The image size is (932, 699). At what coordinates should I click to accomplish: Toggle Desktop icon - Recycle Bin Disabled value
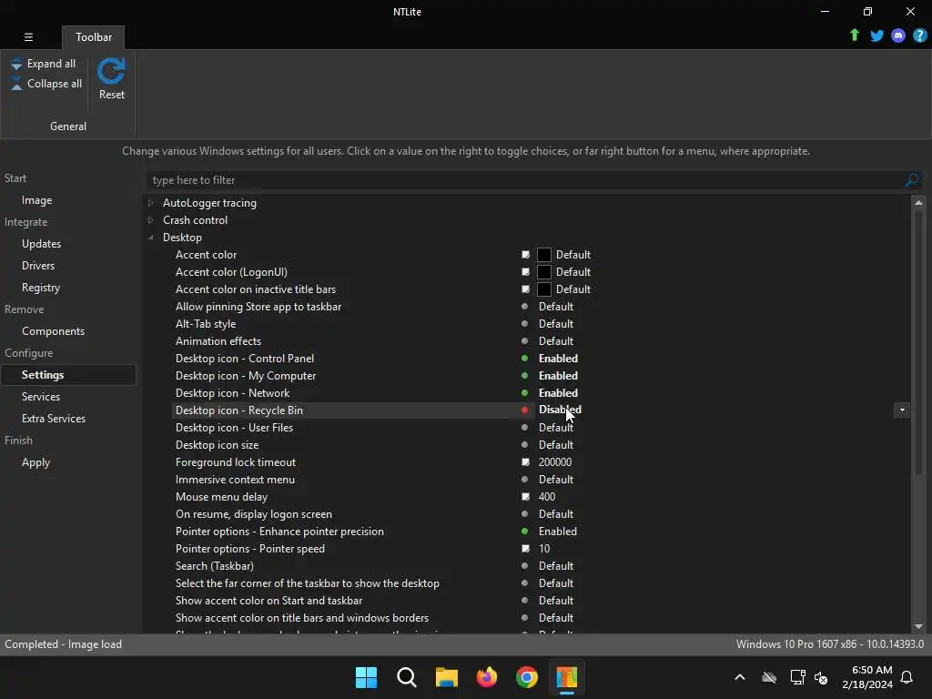pyautogui.click(x=560, y=410)
